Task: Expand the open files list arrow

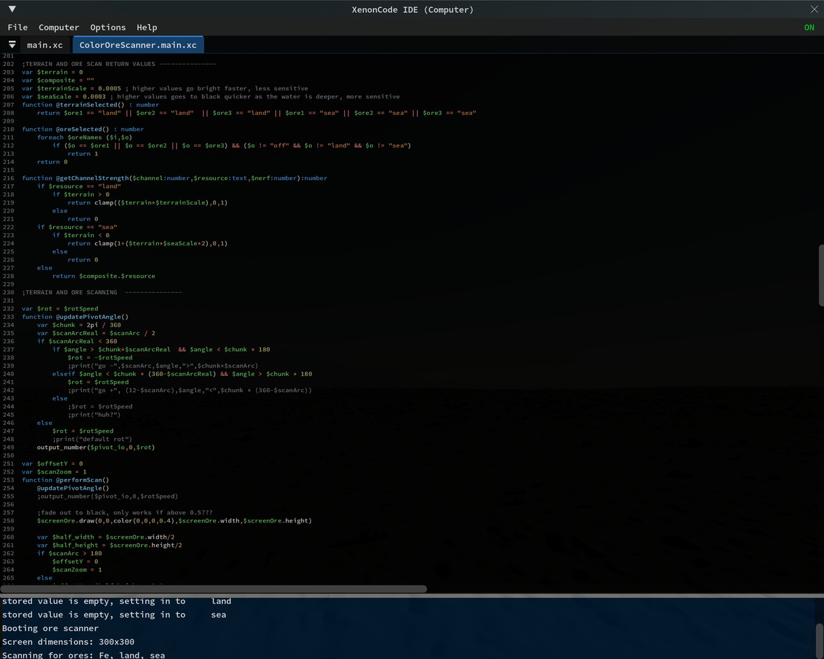Action: point(12,45)
